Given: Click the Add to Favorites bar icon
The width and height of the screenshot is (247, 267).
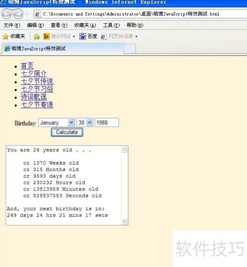Looking at the screenshot, I should tap(37, 37).
